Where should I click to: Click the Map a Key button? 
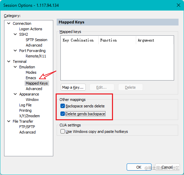pyautogui.click(x=73, y=87)
